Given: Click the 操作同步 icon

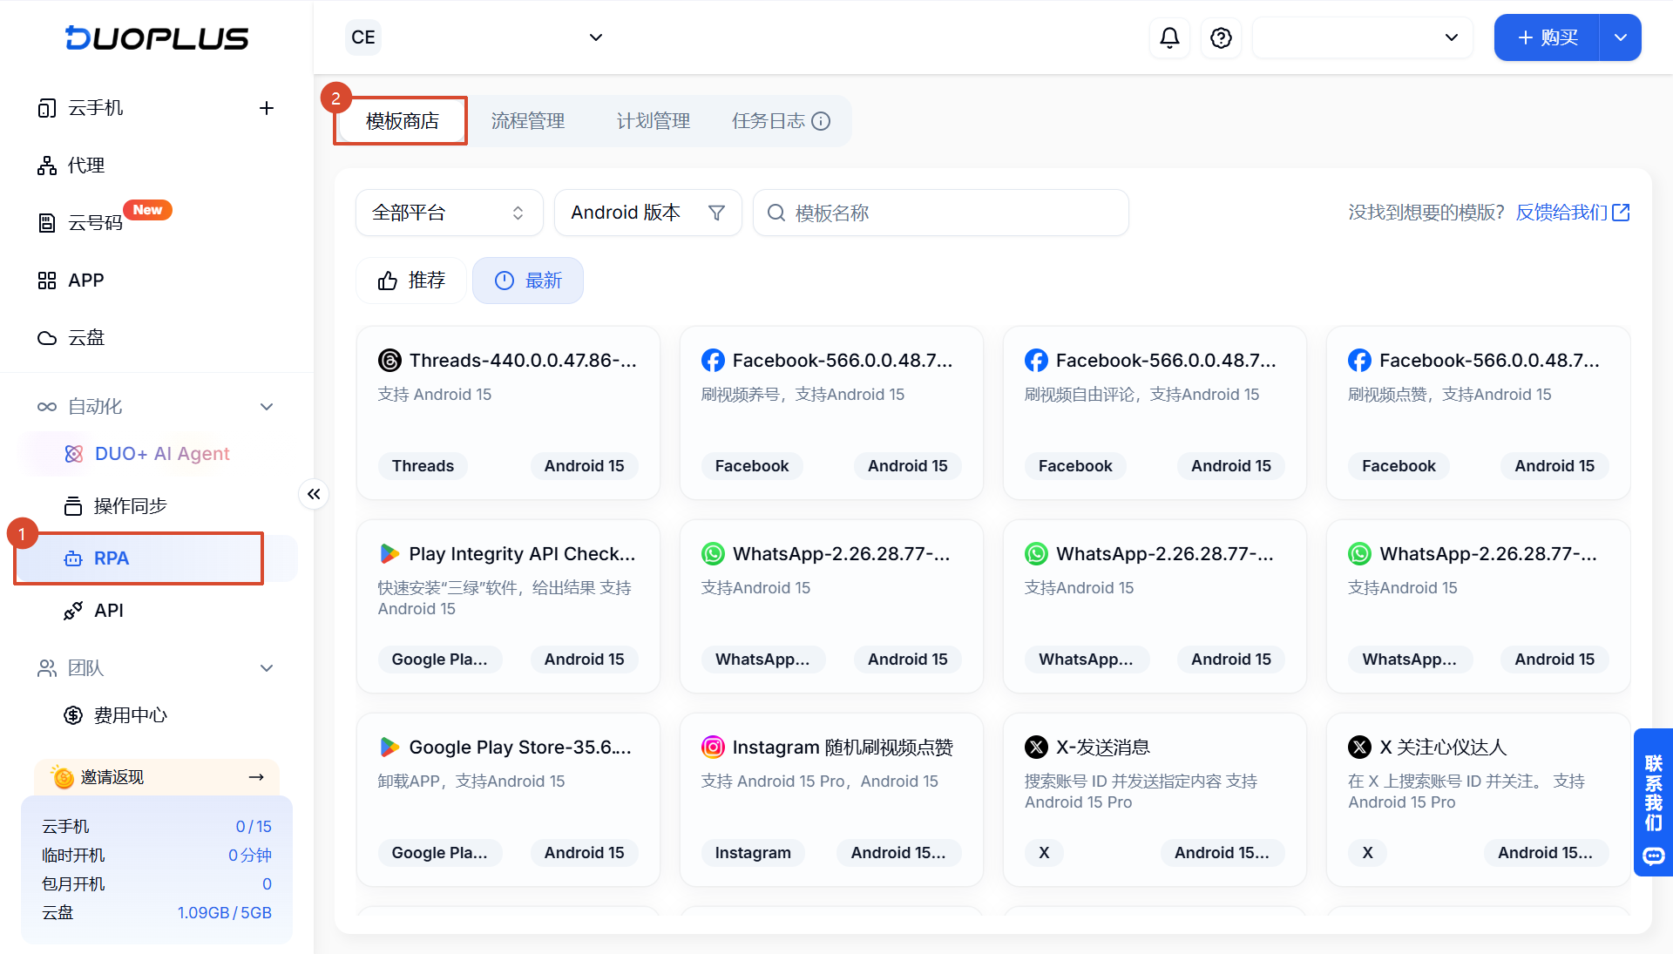Looking at the screenshot, I should coord(73,506).
